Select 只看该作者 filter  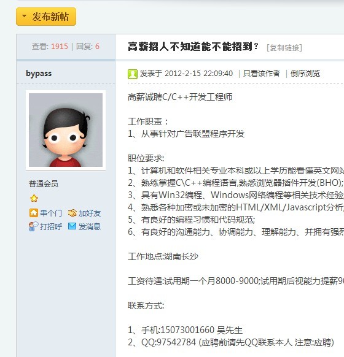(x=262, y=74)
